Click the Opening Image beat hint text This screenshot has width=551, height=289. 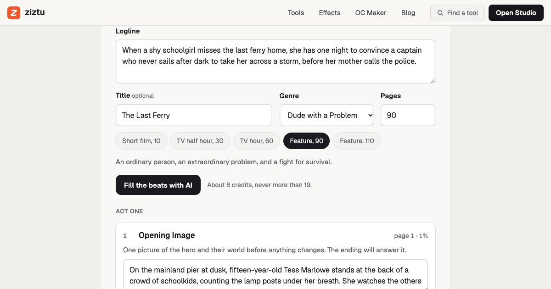pos(264,250)
